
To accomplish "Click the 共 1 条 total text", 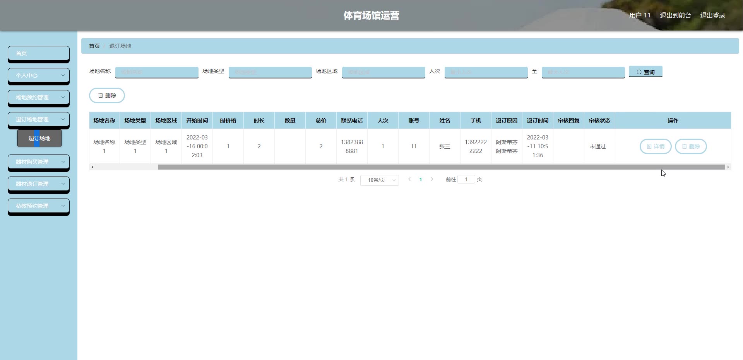I will pos(346,179).
